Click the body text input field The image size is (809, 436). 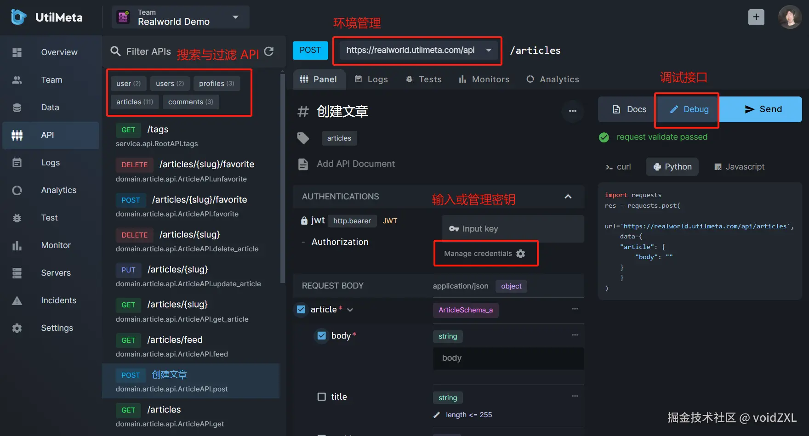click(508, 358)
